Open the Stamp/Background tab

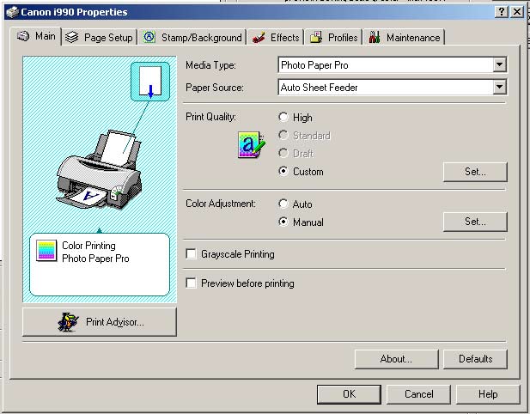pos(192,38)
